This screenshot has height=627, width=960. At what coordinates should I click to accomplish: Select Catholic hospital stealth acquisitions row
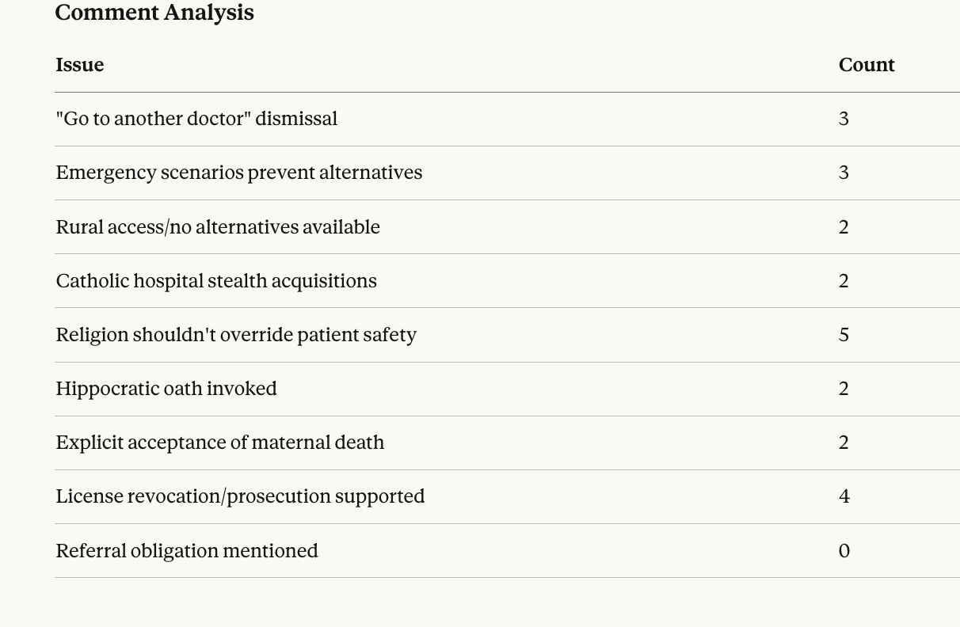click(x=216, y=281)
